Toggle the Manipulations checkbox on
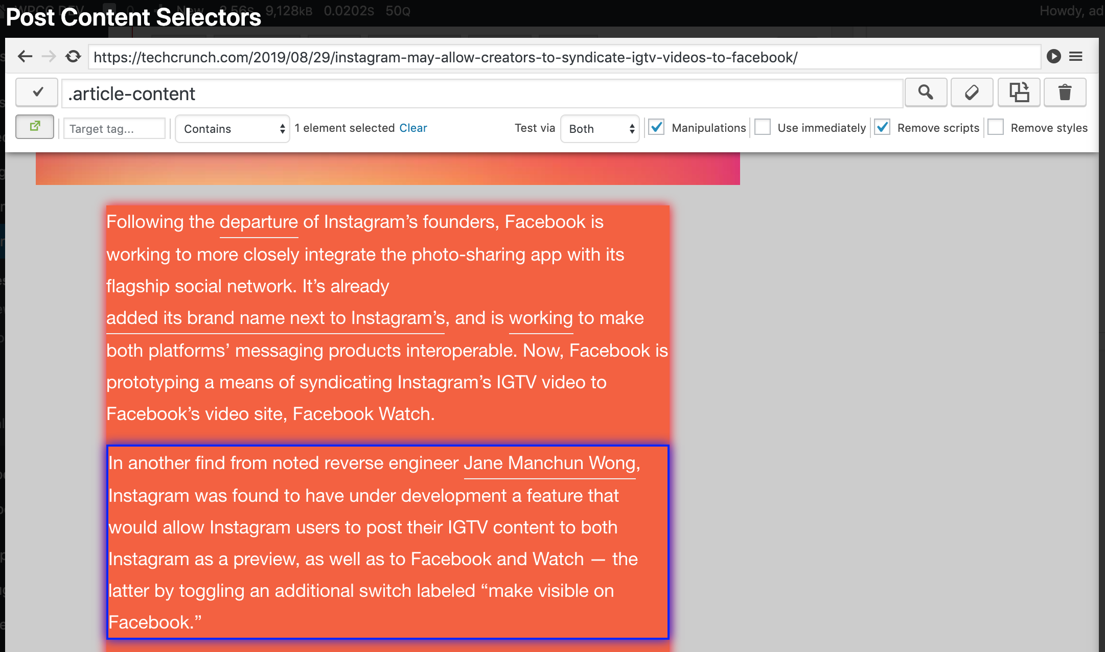The width and height of the screenshot is (1105, 652). pyautogui.click(x=657, y=128)
